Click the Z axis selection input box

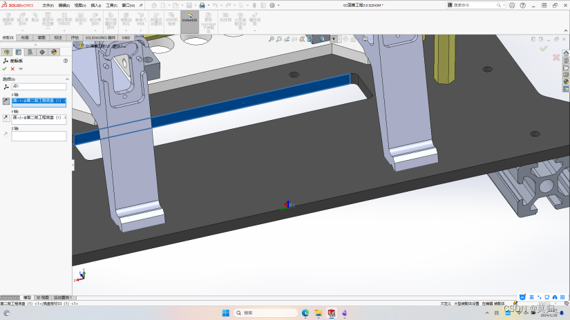click(39, 136)
